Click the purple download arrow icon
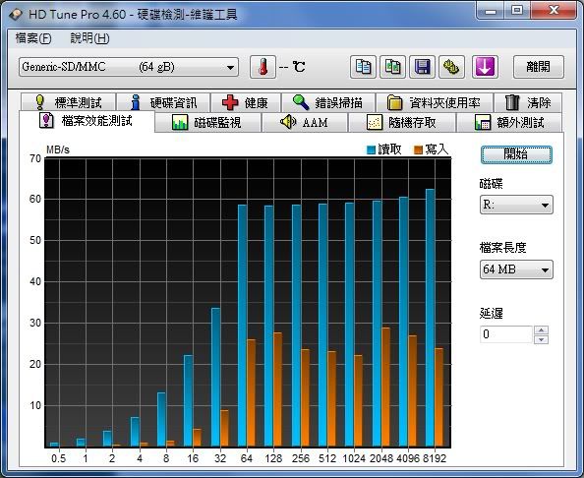The height and width of the screenshot is (478, 584). [485, 67]
